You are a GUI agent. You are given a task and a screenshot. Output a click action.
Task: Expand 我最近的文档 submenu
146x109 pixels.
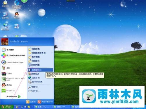pyautogui.click(x=41, y=53)
